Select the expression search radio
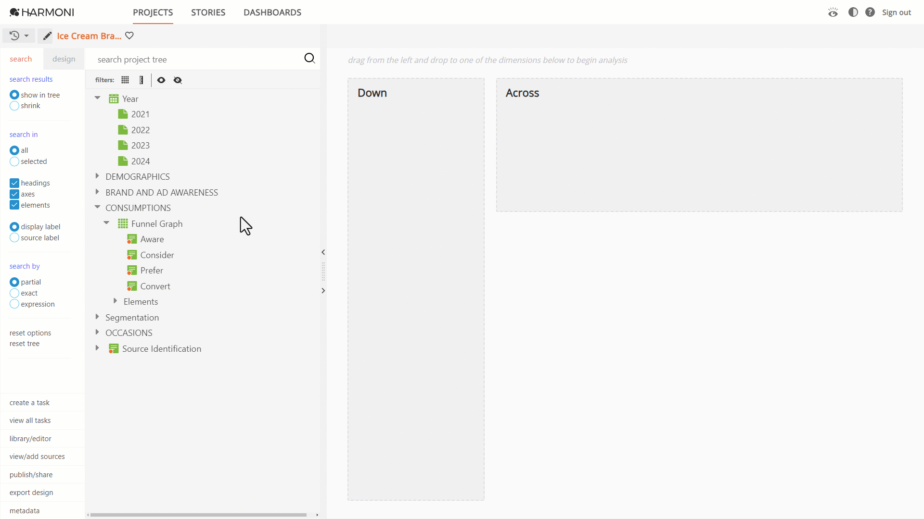924x519 pixels. (x=14, y=304)
